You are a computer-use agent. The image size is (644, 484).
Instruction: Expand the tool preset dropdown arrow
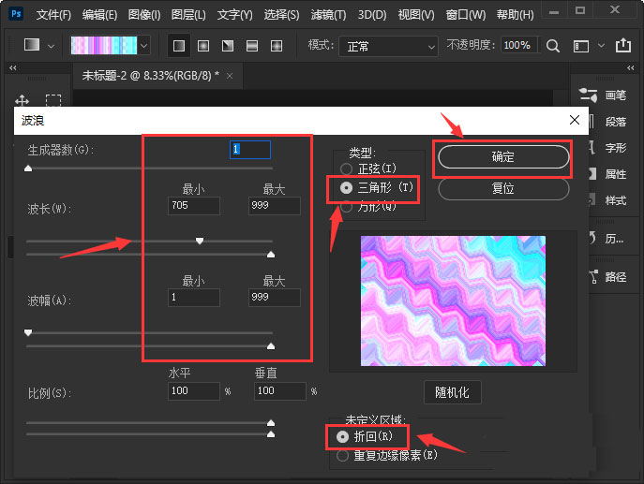pos(51,47)
